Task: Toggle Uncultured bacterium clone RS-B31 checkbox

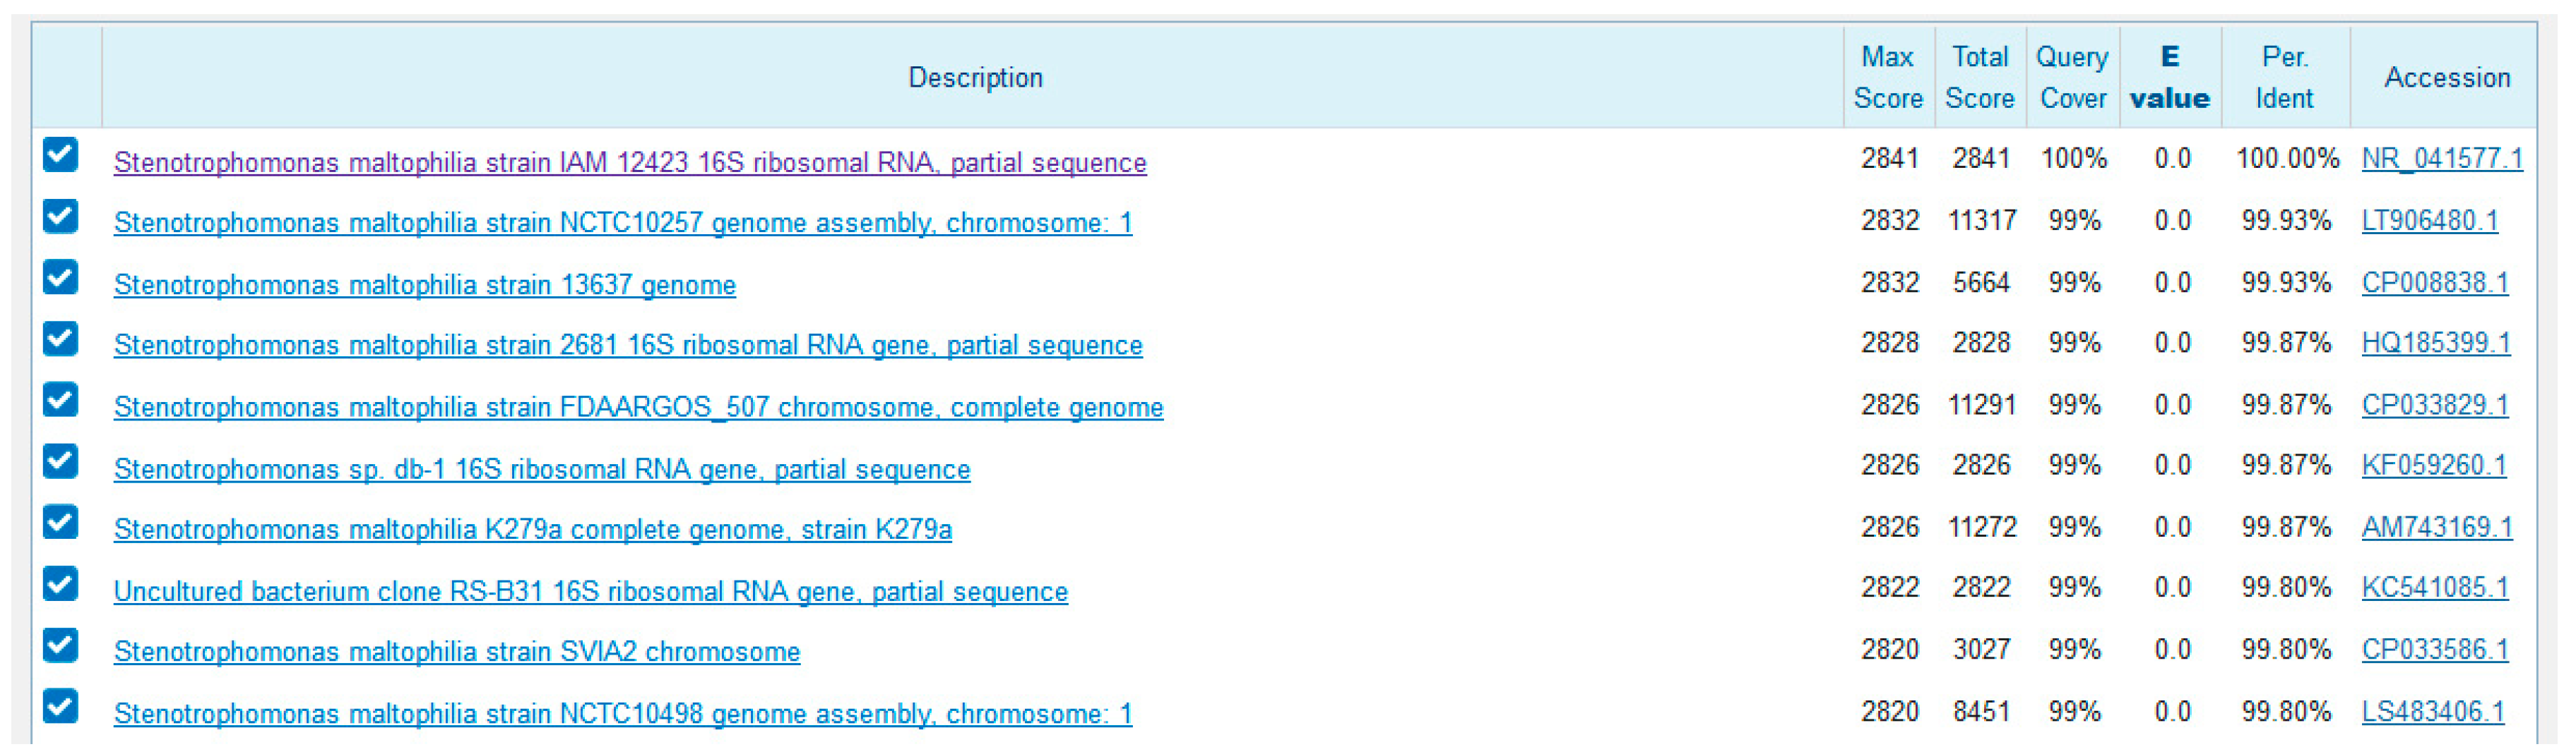Action: pyautogui.click(x=60, y=584)
